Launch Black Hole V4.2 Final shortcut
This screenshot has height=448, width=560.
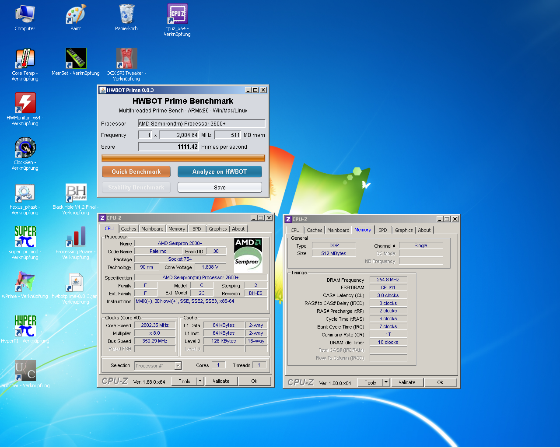pos(76,199)
